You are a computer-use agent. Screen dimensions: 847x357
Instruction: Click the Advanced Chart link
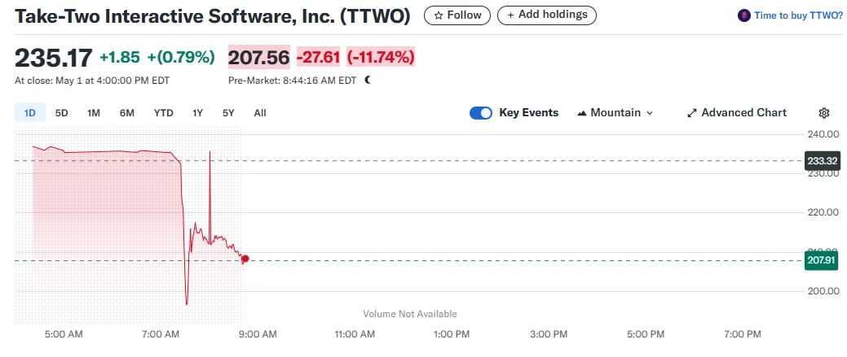coord(743,113)
